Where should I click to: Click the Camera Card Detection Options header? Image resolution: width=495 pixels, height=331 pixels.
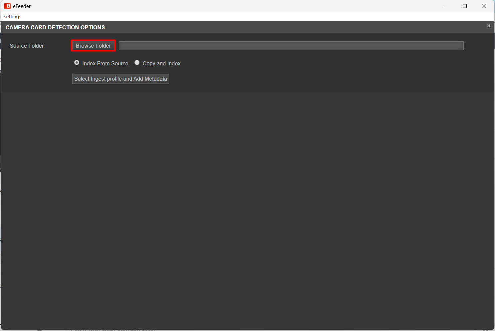coord(55,27)
